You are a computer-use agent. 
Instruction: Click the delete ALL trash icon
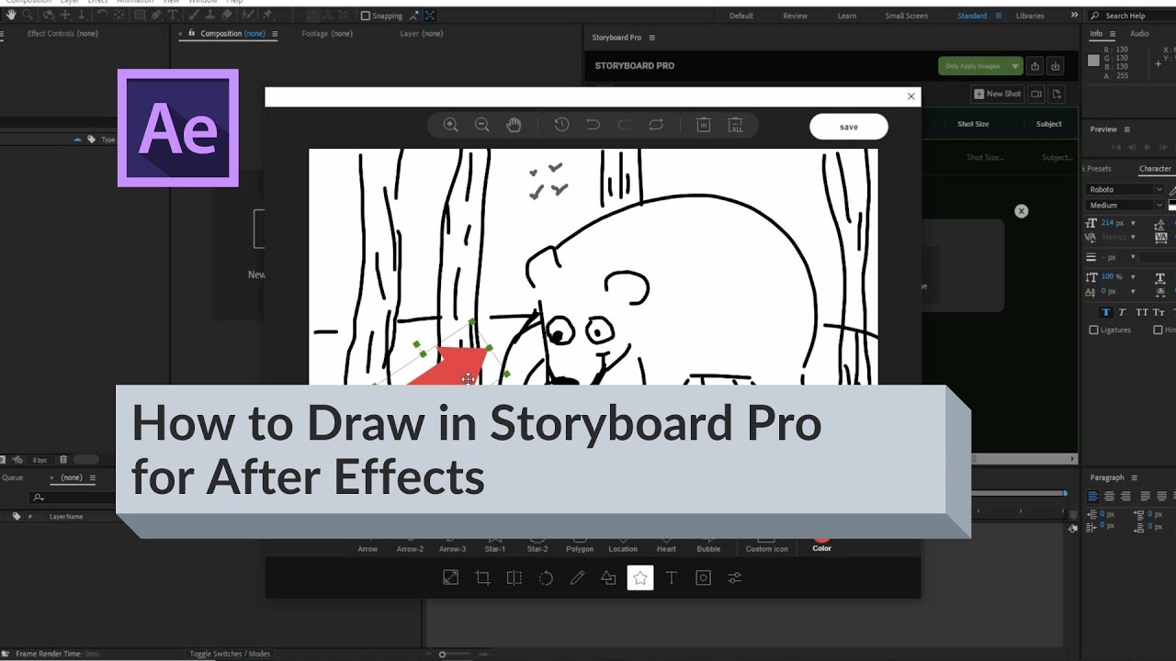click(735, 125)
